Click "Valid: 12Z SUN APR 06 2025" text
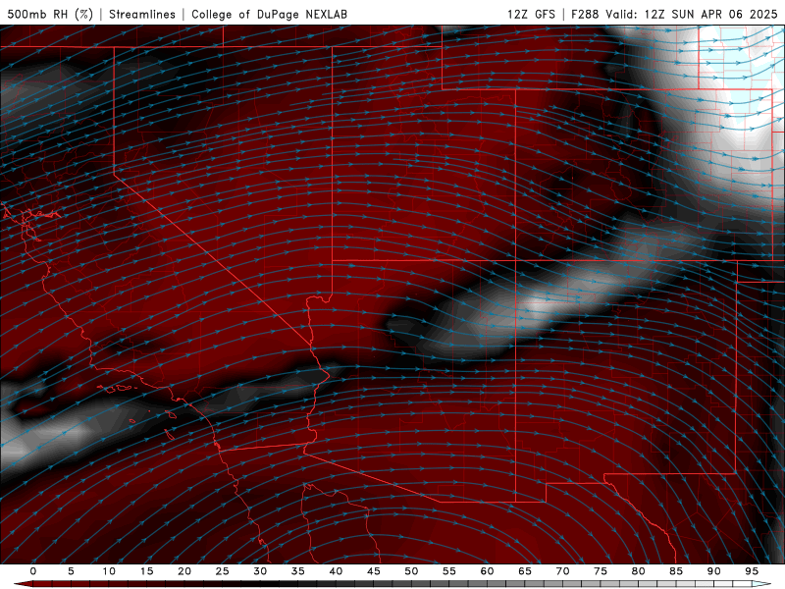 [x=692, y=14]
